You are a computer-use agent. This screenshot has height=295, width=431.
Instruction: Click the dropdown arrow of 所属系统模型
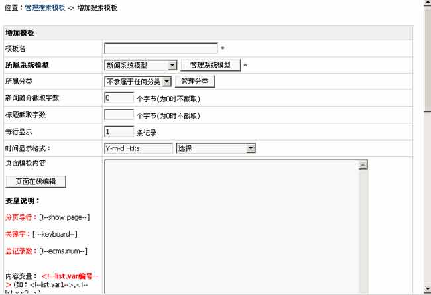pyautogui.click(x=172, y=65)
